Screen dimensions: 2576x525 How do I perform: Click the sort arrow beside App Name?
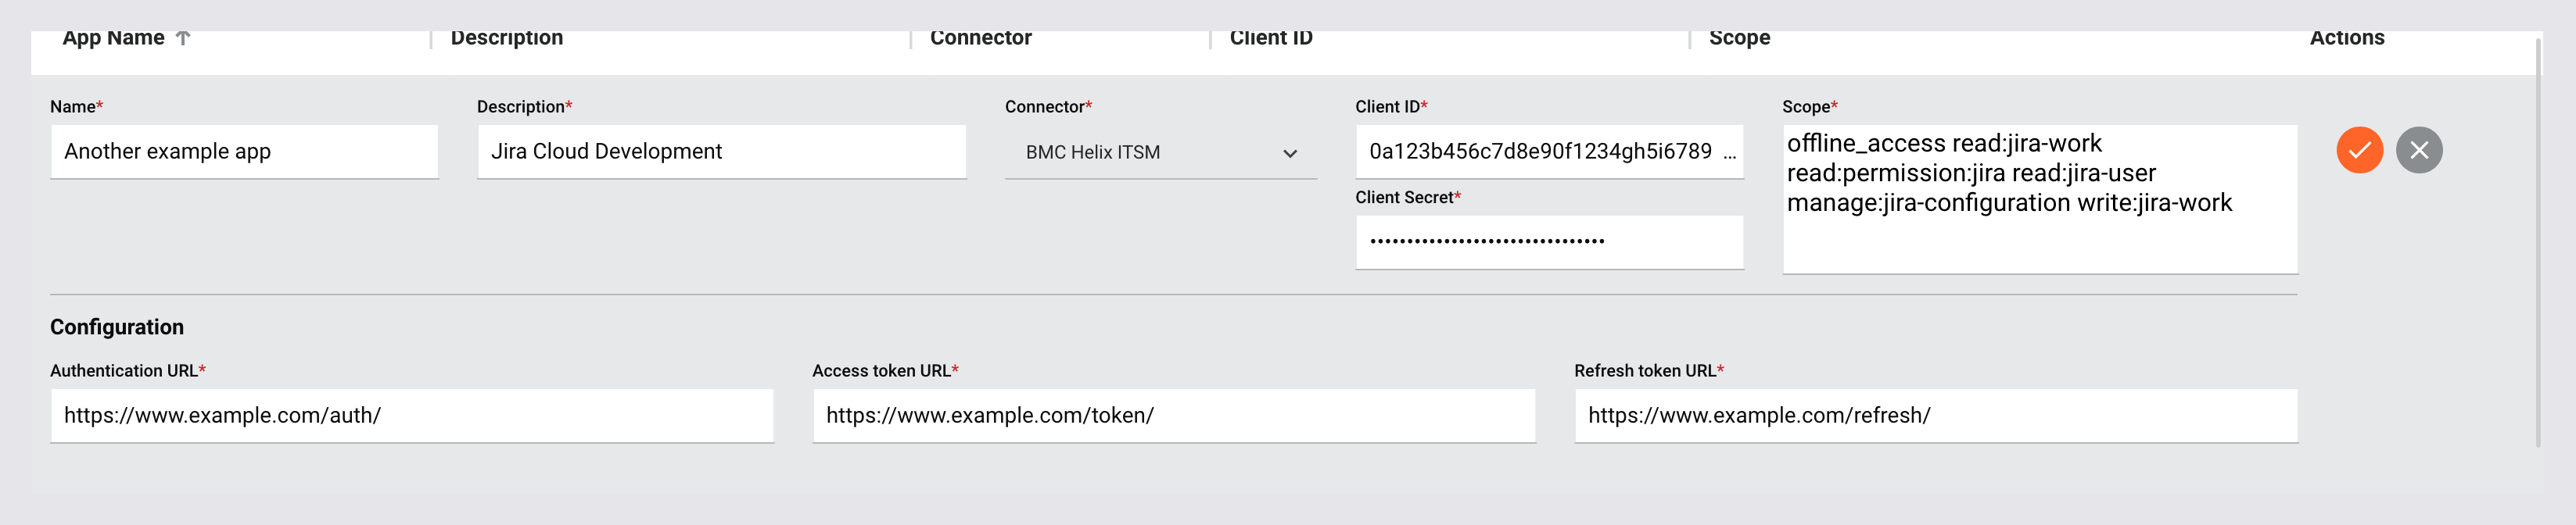pyautogui.click(x=183, y=38)
